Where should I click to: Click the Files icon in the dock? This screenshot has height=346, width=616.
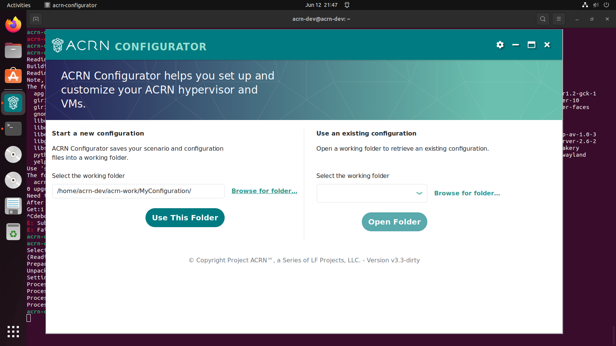pos(13,50)
